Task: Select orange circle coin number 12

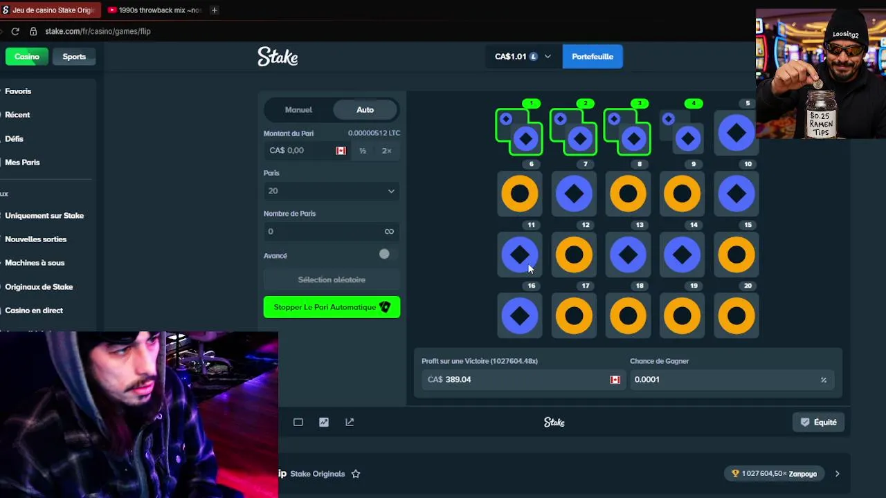Action: [x=573, y=255]
